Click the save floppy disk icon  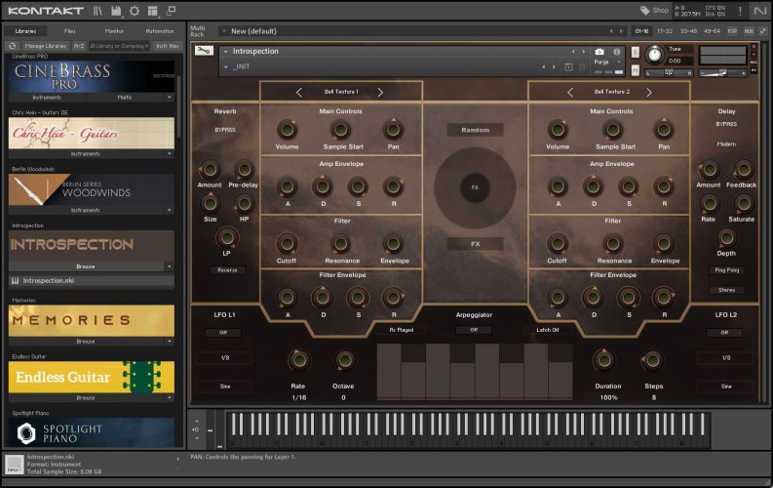(116, 11)
